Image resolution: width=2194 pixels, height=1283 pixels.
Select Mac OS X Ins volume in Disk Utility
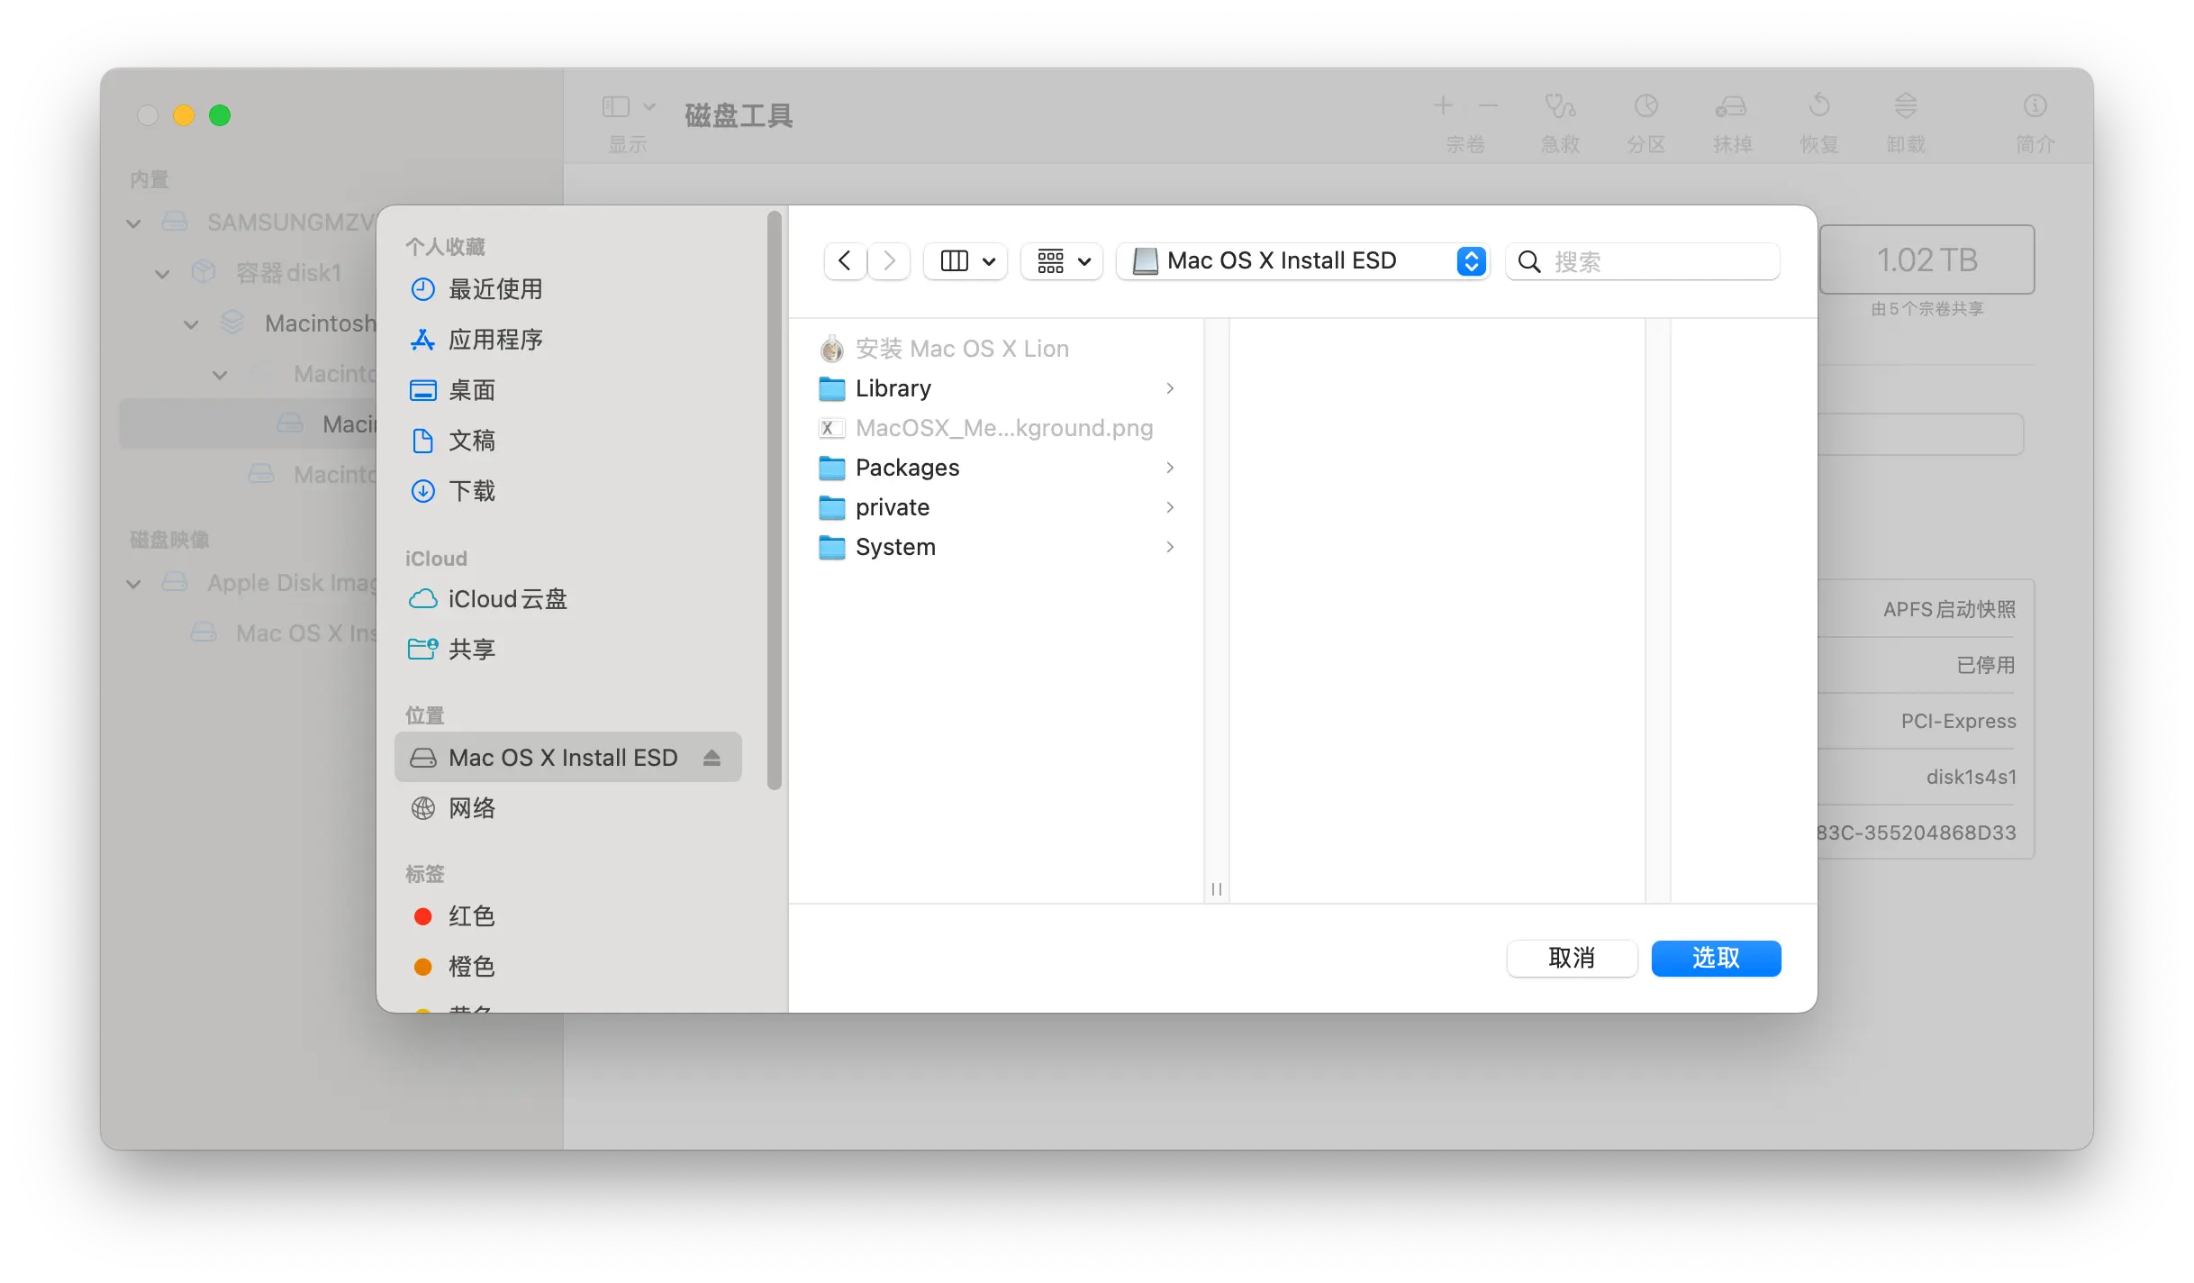[284, 633]
